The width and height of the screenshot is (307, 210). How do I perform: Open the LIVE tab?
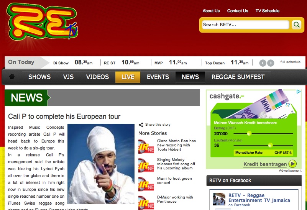tap(128, 77)
